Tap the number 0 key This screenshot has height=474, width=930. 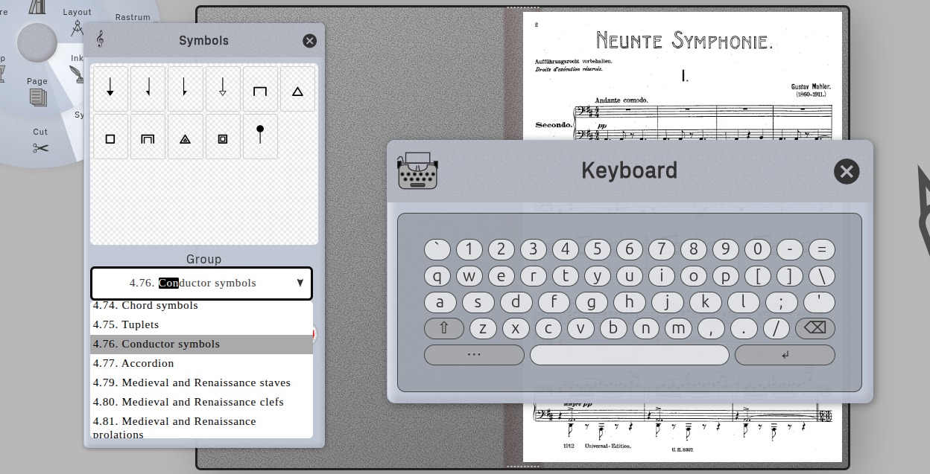click(x=758, y=249)
